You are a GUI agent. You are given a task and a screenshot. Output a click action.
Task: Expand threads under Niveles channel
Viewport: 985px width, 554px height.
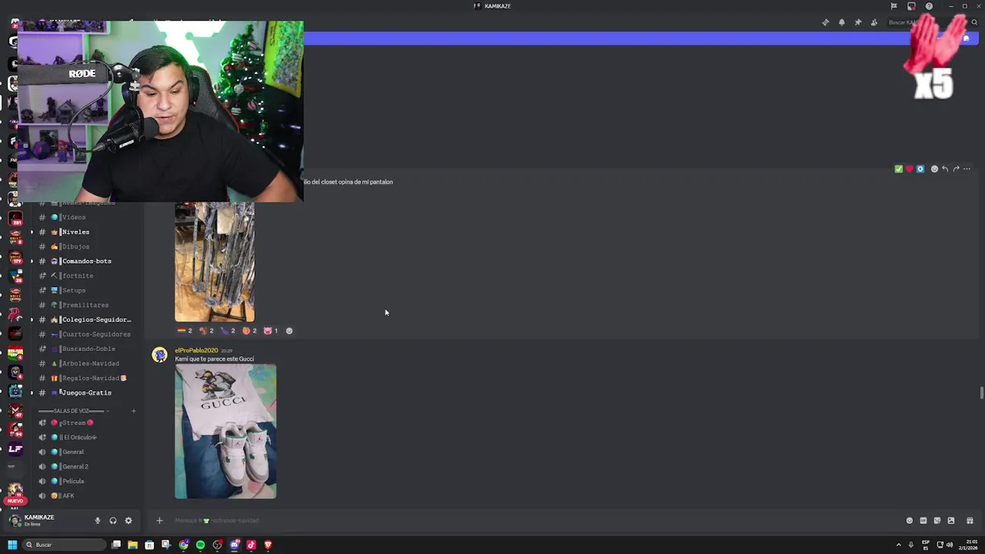coord(32,232)
